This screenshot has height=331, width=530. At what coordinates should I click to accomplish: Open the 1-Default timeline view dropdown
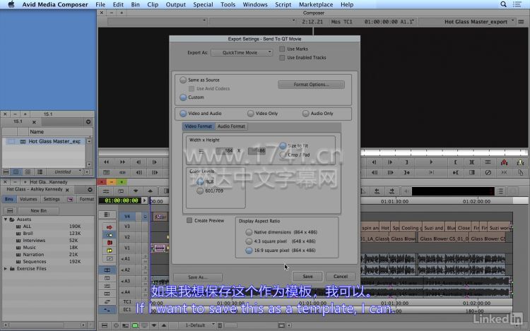[198, 325]
